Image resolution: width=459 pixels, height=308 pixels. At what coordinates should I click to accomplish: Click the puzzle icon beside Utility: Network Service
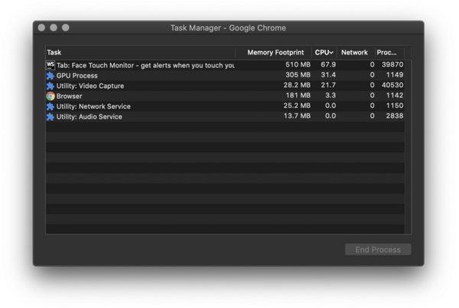(x=50, y=106)
